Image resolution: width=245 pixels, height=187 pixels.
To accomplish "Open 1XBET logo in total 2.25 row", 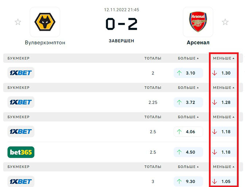I will pyautogui.click(x=21, y=102).
